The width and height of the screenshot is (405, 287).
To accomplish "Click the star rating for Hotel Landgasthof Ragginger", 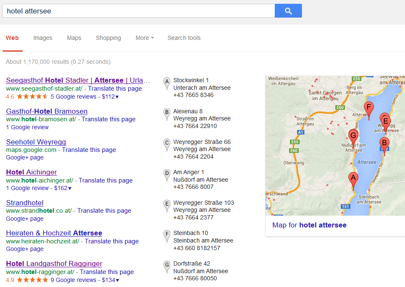I will [32, 280].
